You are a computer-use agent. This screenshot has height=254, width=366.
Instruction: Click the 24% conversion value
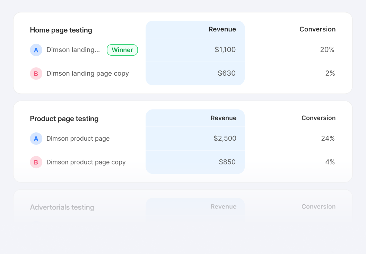(328, 139)
